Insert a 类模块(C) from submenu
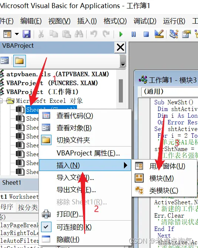 pyautogui.click(x=164, y=190)
